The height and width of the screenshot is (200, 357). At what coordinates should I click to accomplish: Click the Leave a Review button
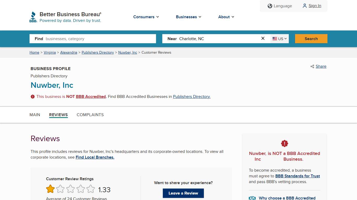click(183, 193)
